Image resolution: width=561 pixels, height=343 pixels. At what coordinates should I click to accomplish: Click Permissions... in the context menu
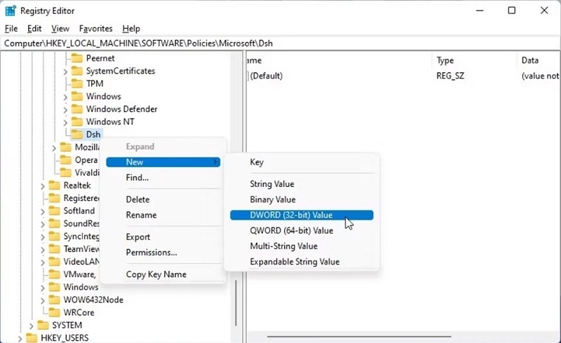point(151,253)
